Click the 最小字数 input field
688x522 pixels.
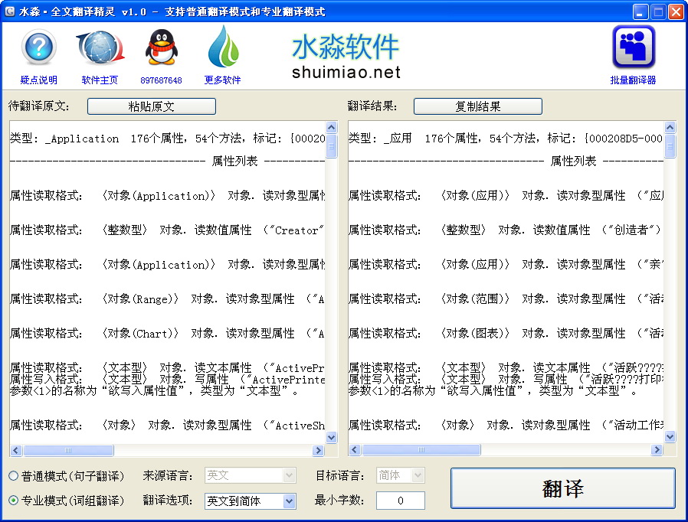tap(400, 501)
